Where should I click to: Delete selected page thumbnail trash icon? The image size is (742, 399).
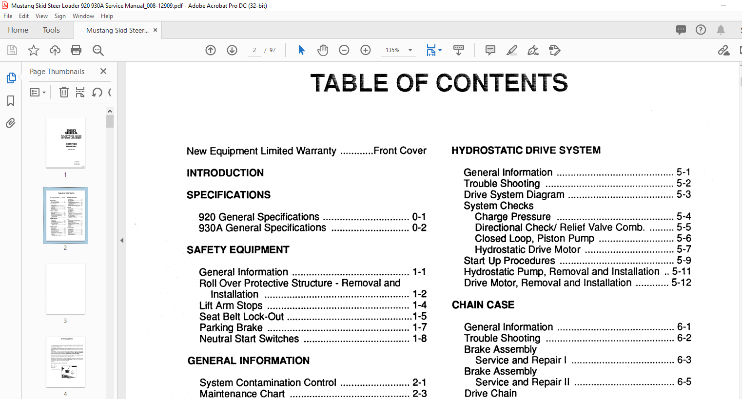point(64,92)
